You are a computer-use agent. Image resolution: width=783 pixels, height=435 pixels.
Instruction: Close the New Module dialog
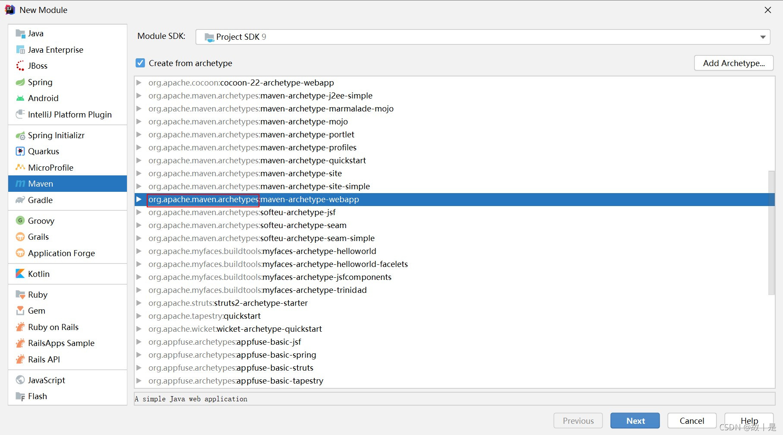click(768, 10)
